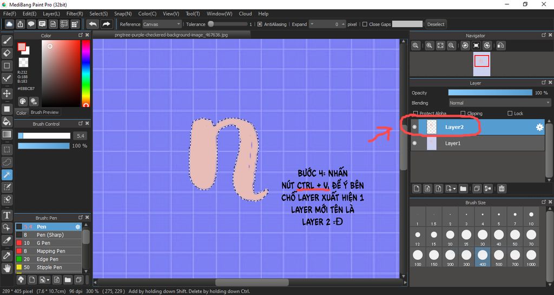Select the Lasso tool
554x295 pixels.
coord(6,162)
